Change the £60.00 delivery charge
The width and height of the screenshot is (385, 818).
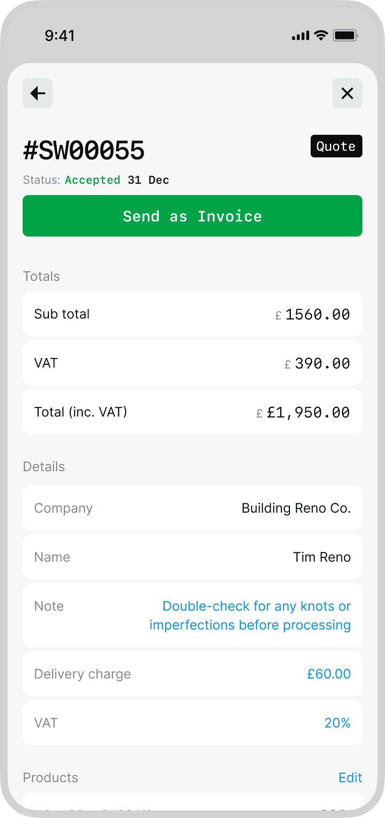pos(329,674)
